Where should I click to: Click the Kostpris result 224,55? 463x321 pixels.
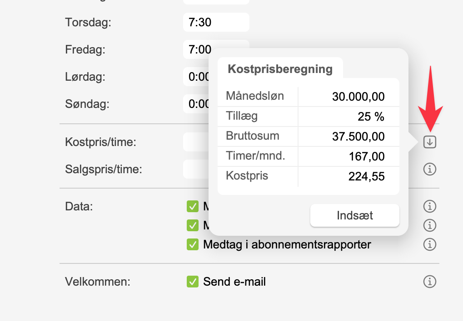tap(366, 176)
